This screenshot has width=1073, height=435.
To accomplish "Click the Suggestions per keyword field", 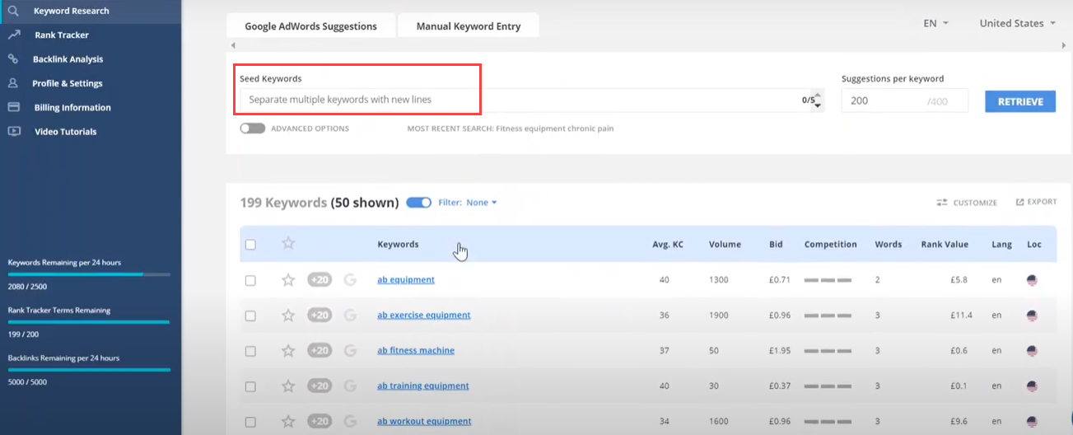I will pos(906,101).
